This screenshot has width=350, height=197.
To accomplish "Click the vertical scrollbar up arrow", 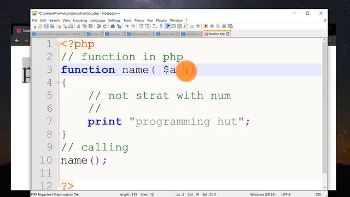I will (x=324, y=40).
